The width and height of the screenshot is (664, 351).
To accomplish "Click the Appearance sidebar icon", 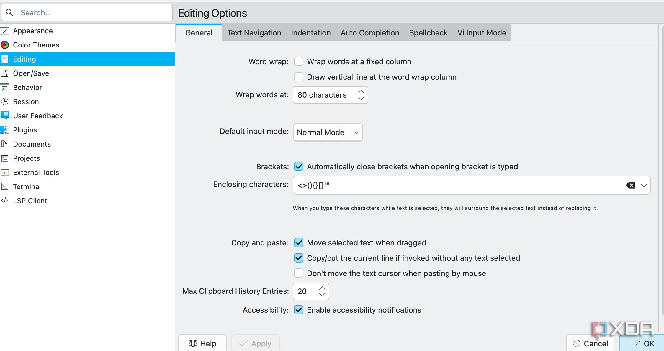I will click(5, 31).
